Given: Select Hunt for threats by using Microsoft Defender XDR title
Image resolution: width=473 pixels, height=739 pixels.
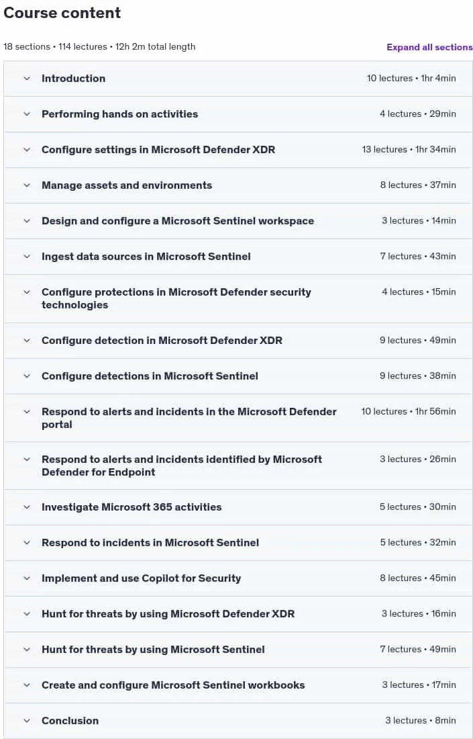Looking at the screenshot, I should click(x=168, y=613).
